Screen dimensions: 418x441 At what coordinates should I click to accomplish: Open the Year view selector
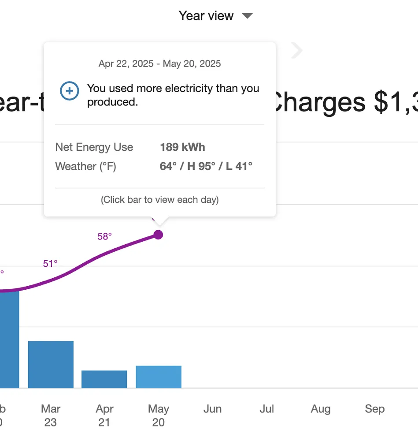[206, 15]
